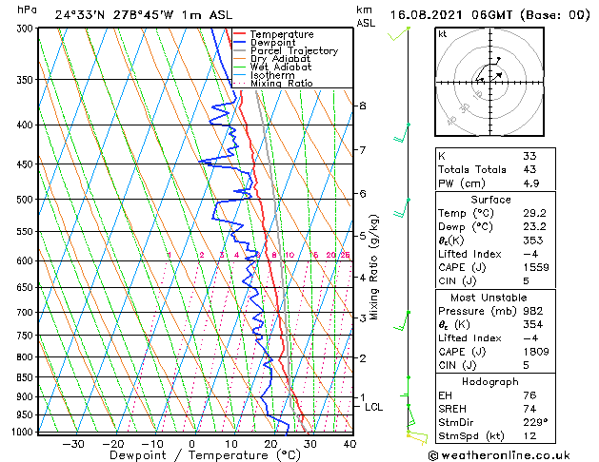Image resolution: width=599 pixels, height=462 pixels.
Task: Click the 'Most Unstable' section header
Action: [489, 298]
